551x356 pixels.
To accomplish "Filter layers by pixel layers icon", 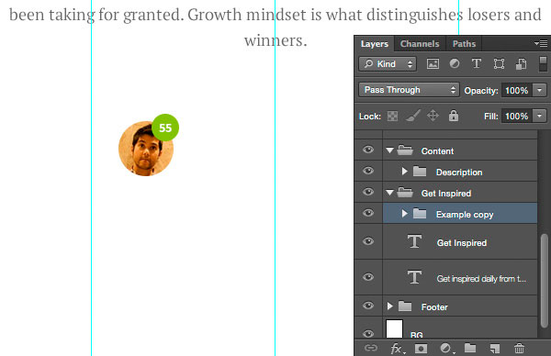I will [x=433, y=64].
